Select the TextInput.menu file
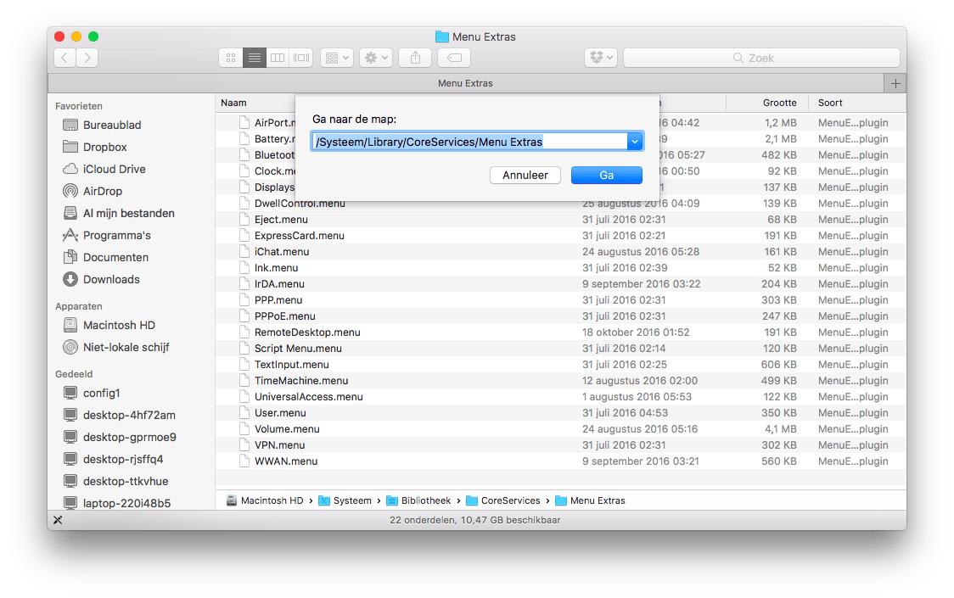954x598 pixels. (x=291, y=365)
